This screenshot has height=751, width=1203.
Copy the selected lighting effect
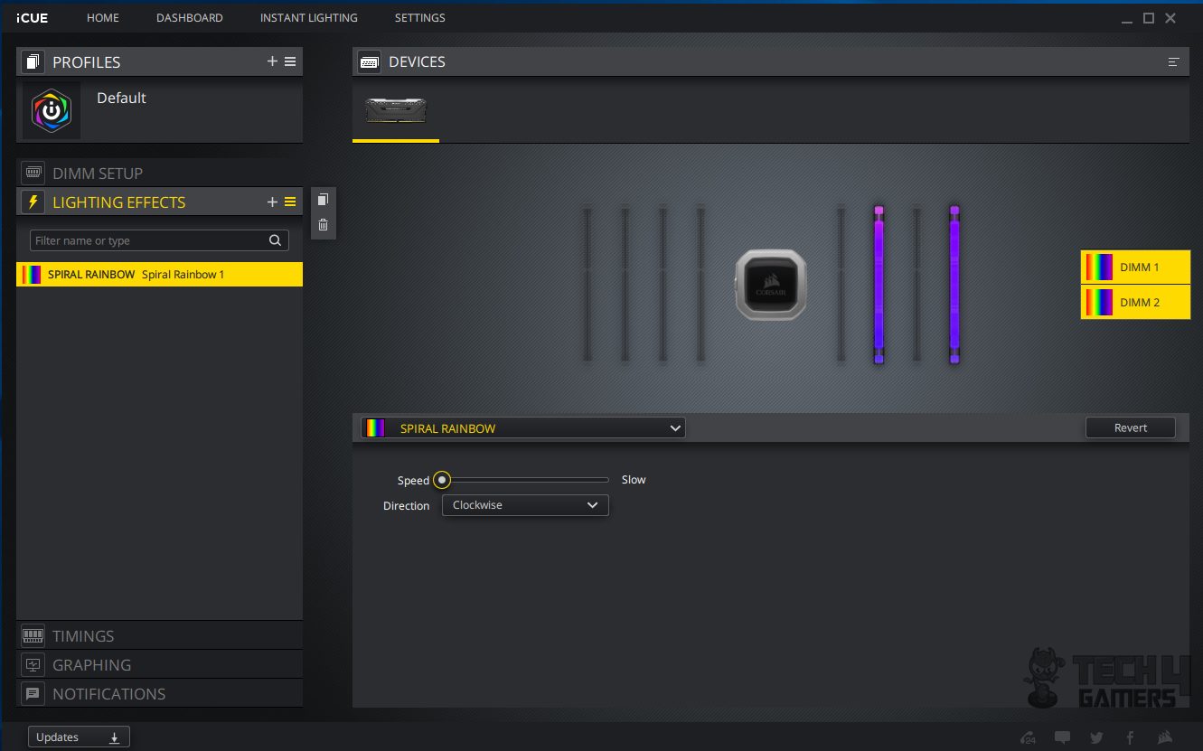(323, 200)
